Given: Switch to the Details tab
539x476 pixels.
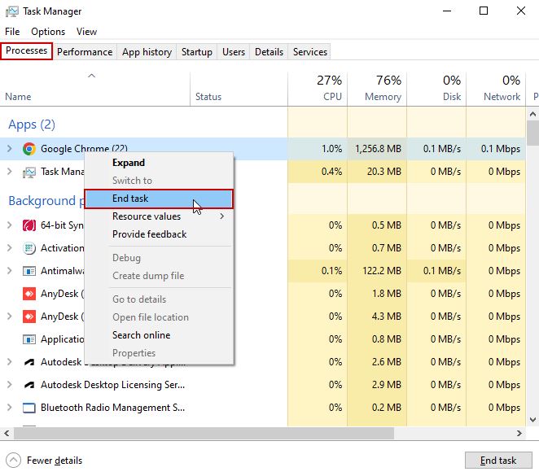Looking at the screenshot, I should point(269,52).
